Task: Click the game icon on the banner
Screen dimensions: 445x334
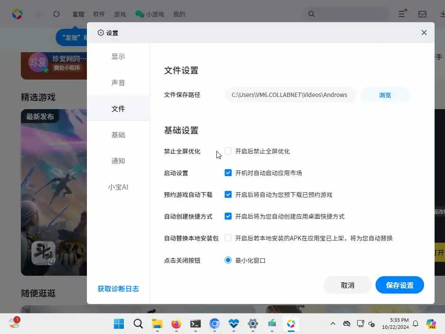Action: point(43,253)
